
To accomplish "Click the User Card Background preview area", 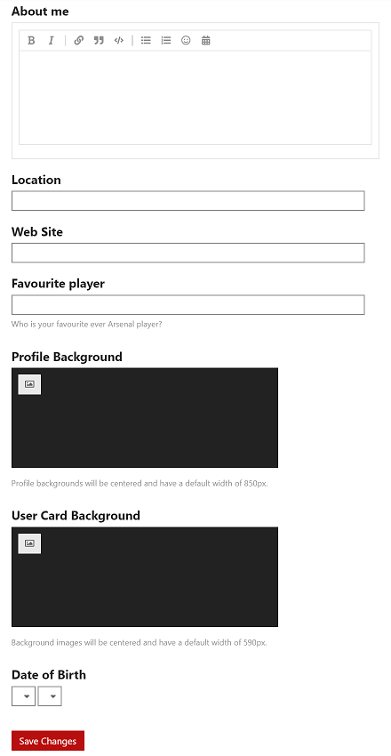I will 145,576.
